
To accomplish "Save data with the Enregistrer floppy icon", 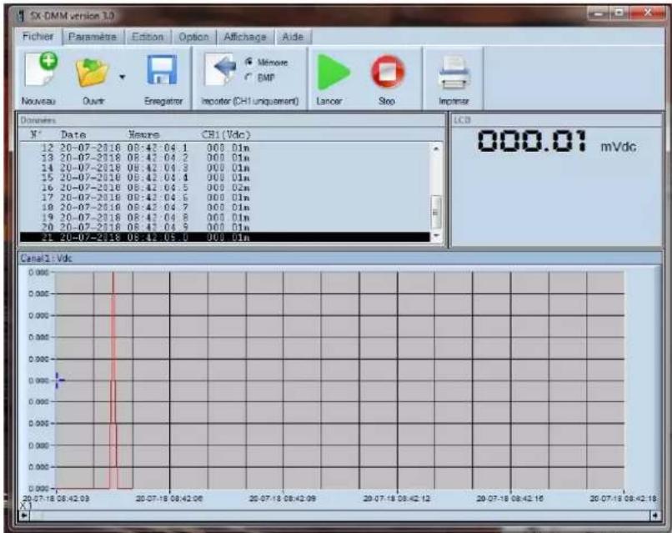I will click(x=163, y=70).
